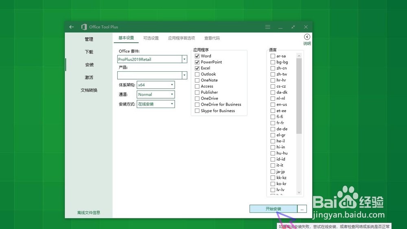Check the Publisher application box

[197, 92]
